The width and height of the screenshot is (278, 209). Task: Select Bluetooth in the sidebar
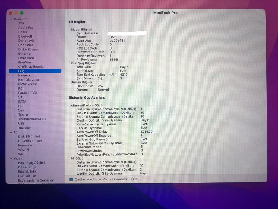pos(26,36)
